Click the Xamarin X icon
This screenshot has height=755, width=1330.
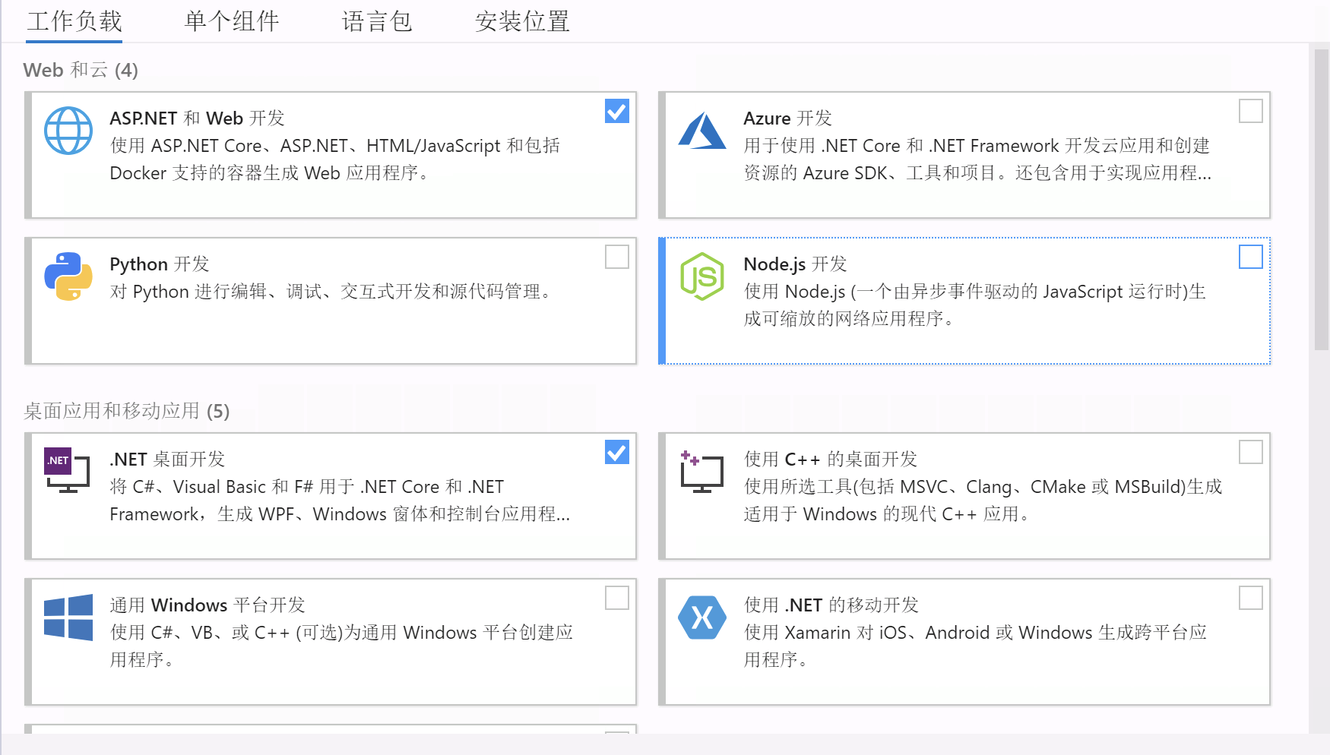tap(702, 617)
